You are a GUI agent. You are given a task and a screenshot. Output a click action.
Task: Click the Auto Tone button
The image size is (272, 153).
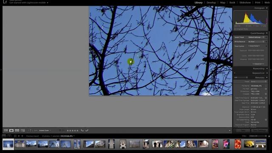[x=254, y=46]
